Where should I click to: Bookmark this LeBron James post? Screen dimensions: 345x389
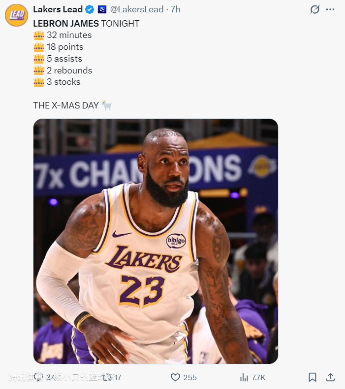pyautogui.click(x=313, y=377)
